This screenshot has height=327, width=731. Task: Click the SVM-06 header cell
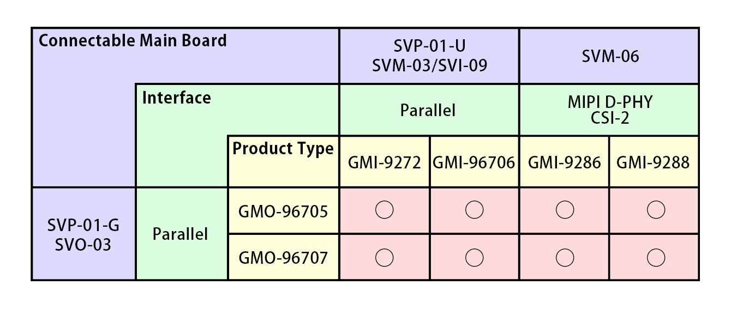point(609,56)
